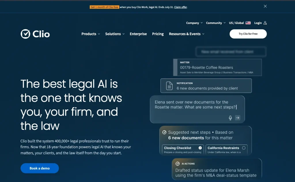
Task: Click the Login link
Action: click(x=260, y=23)
